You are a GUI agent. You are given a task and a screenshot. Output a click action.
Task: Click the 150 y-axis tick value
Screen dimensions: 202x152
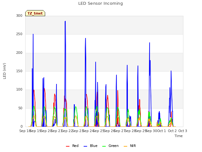click(x=19, y=71)
